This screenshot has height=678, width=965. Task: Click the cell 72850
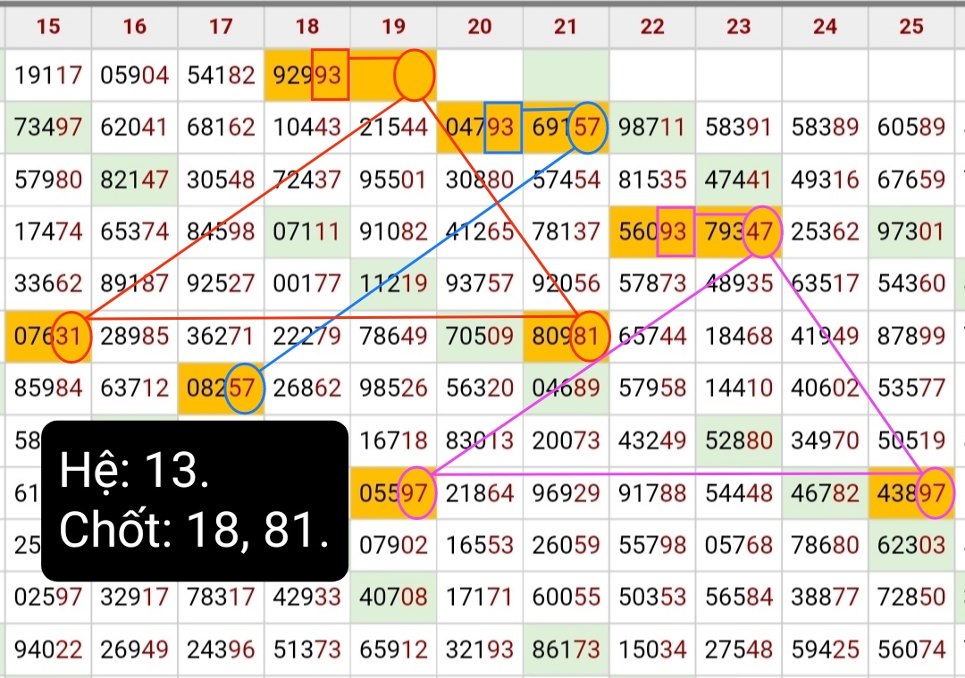click(x=911, y=598)
